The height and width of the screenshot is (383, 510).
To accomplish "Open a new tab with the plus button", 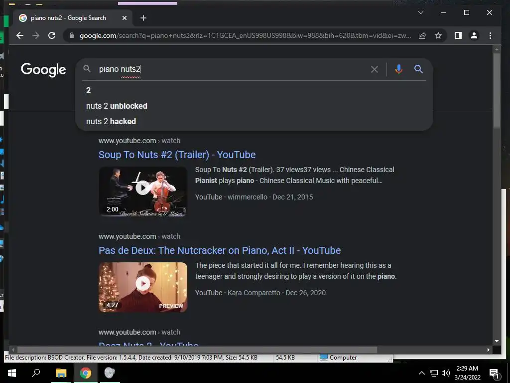I will [143, 18].
